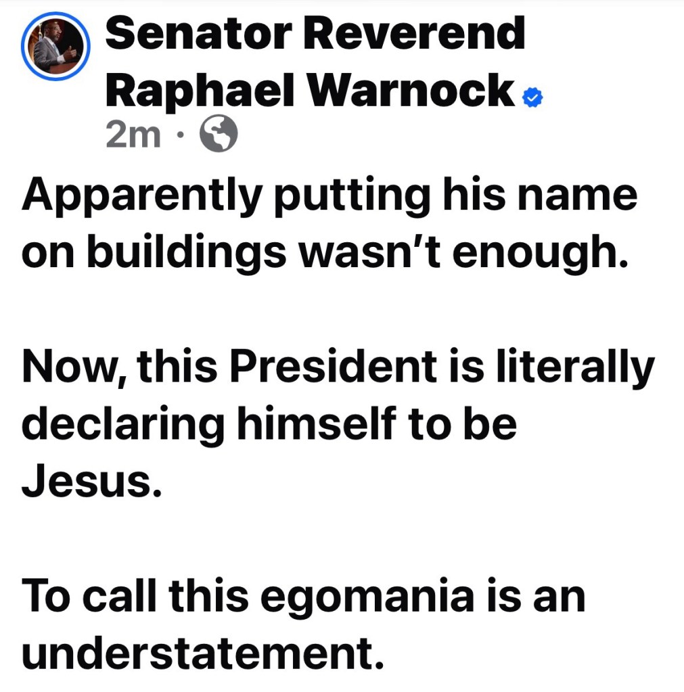This screenshot has height=692, width=684.
Task: Click "Warnock" in the author name
Action: coord(413,90)
